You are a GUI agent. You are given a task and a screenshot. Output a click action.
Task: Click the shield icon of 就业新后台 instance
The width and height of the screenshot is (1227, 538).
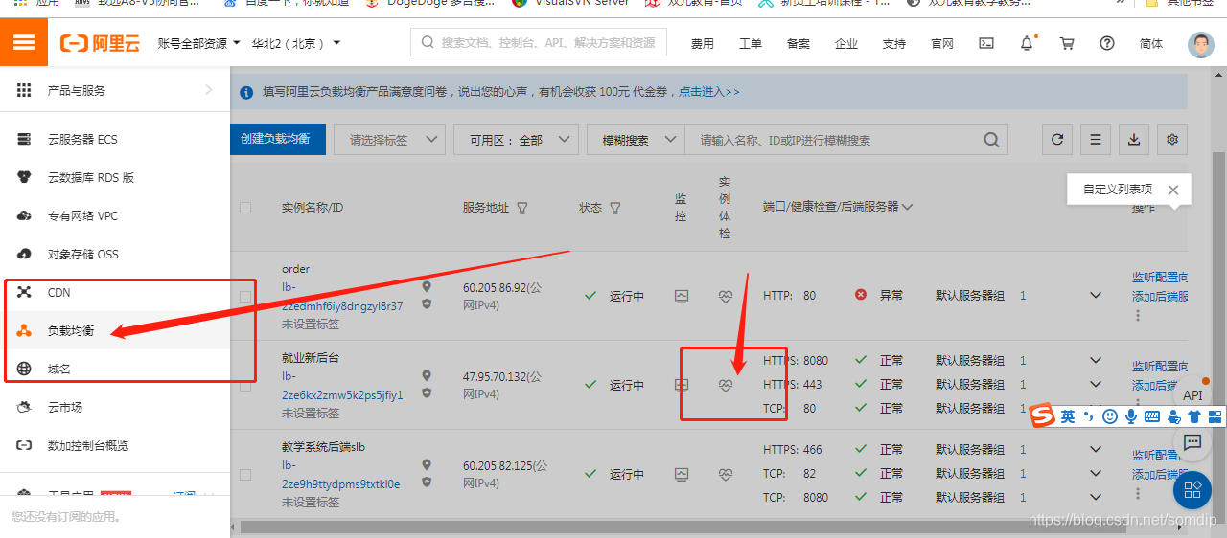click(427, 392)
